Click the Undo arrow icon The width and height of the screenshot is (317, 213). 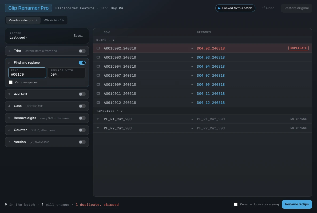[x=264, y=8]
